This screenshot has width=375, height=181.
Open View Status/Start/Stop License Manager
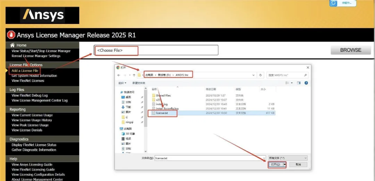41,51
